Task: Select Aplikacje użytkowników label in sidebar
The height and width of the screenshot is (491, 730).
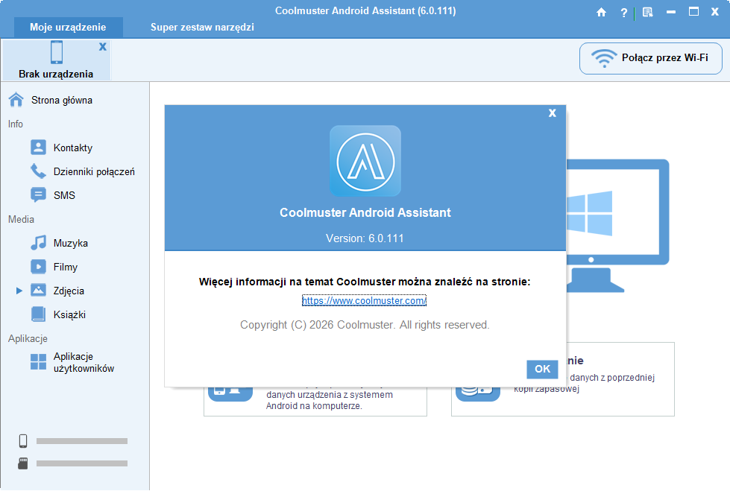Action: coord(84,362)
